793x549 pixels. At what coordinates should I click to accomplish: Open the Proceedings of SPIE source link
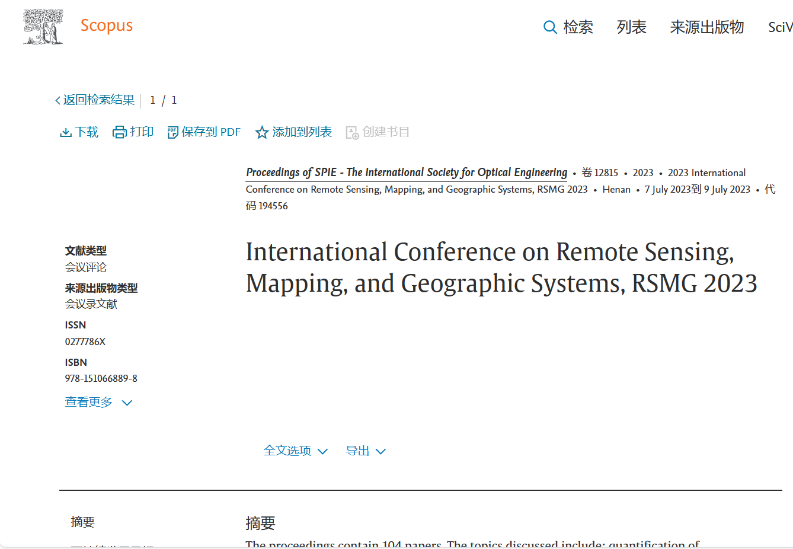[x=406, y=173]
